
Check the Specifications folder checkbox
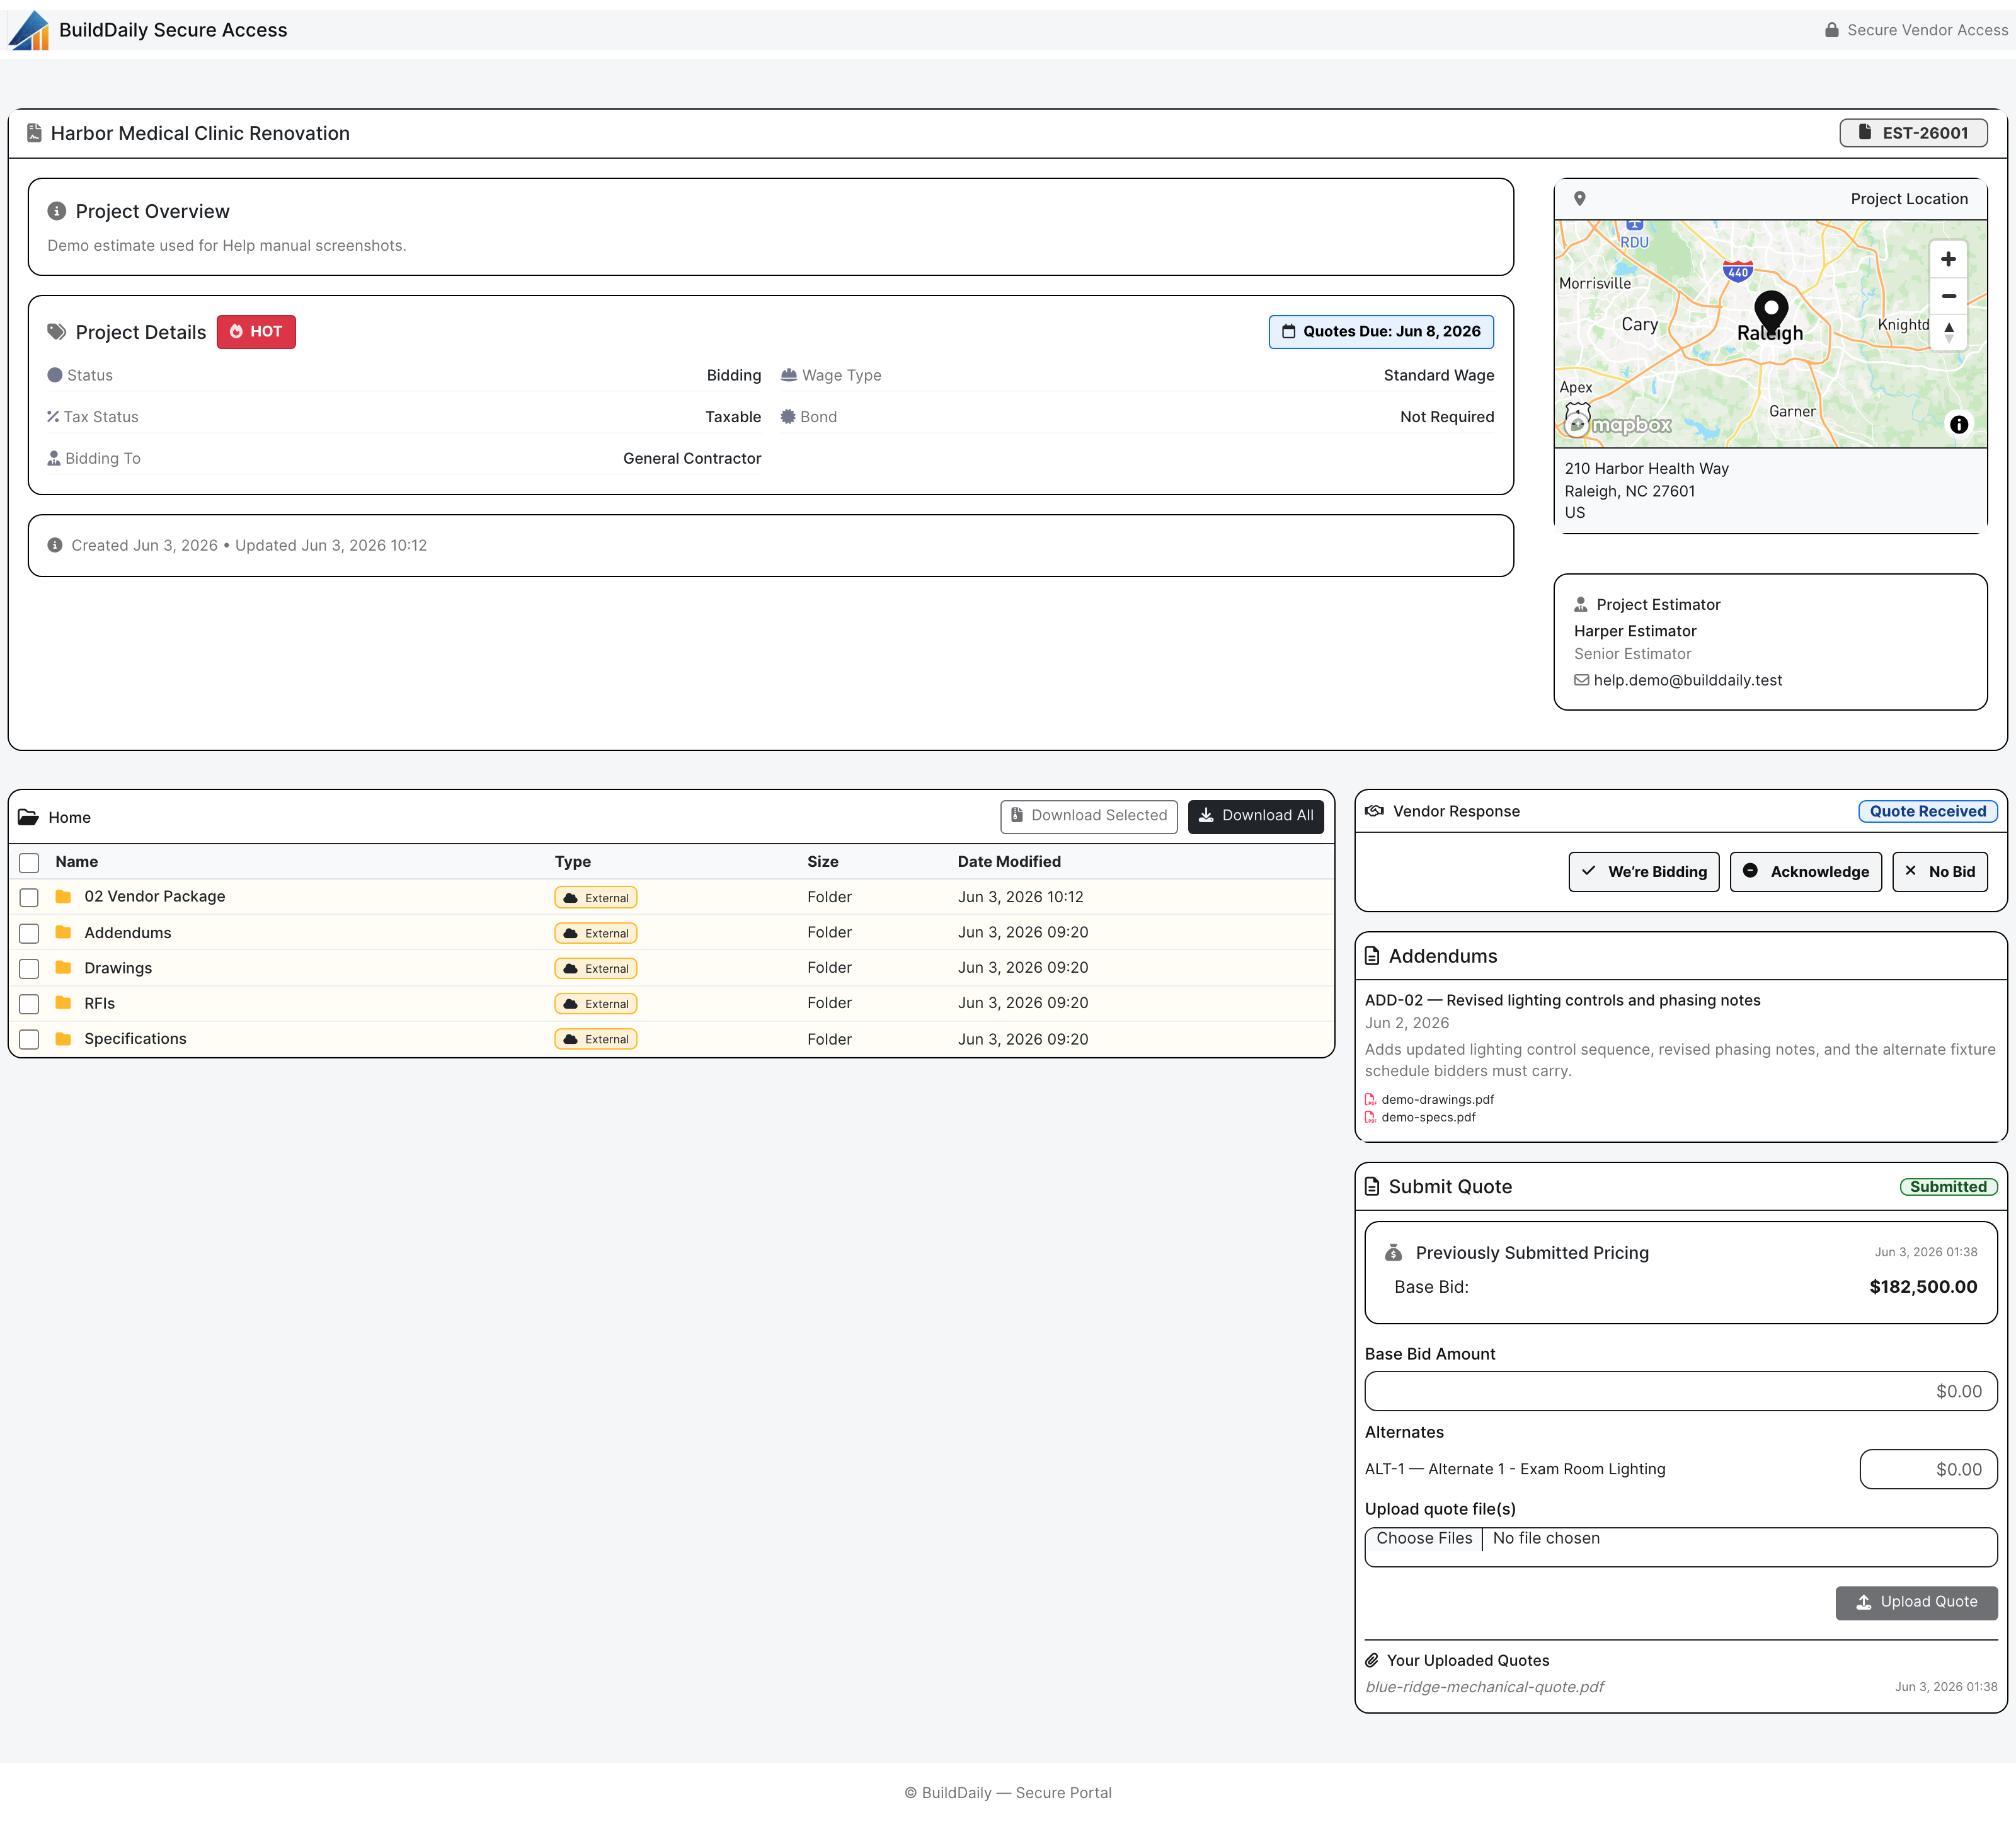click(x=29, y=1039)
